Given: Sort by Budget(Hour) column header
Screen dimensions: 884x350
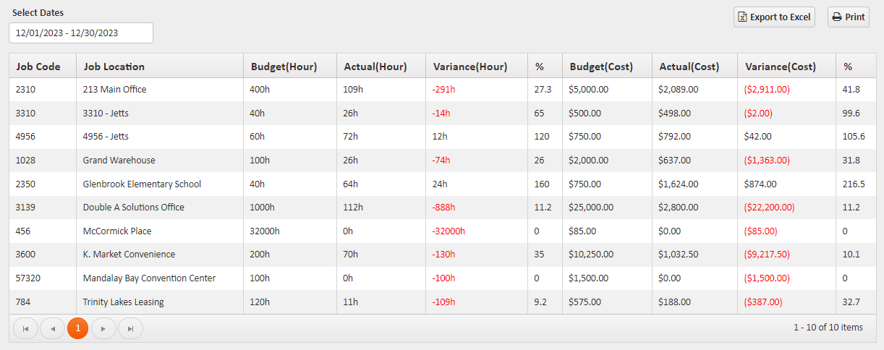Looking at the screenshot, I should (284, 67).
